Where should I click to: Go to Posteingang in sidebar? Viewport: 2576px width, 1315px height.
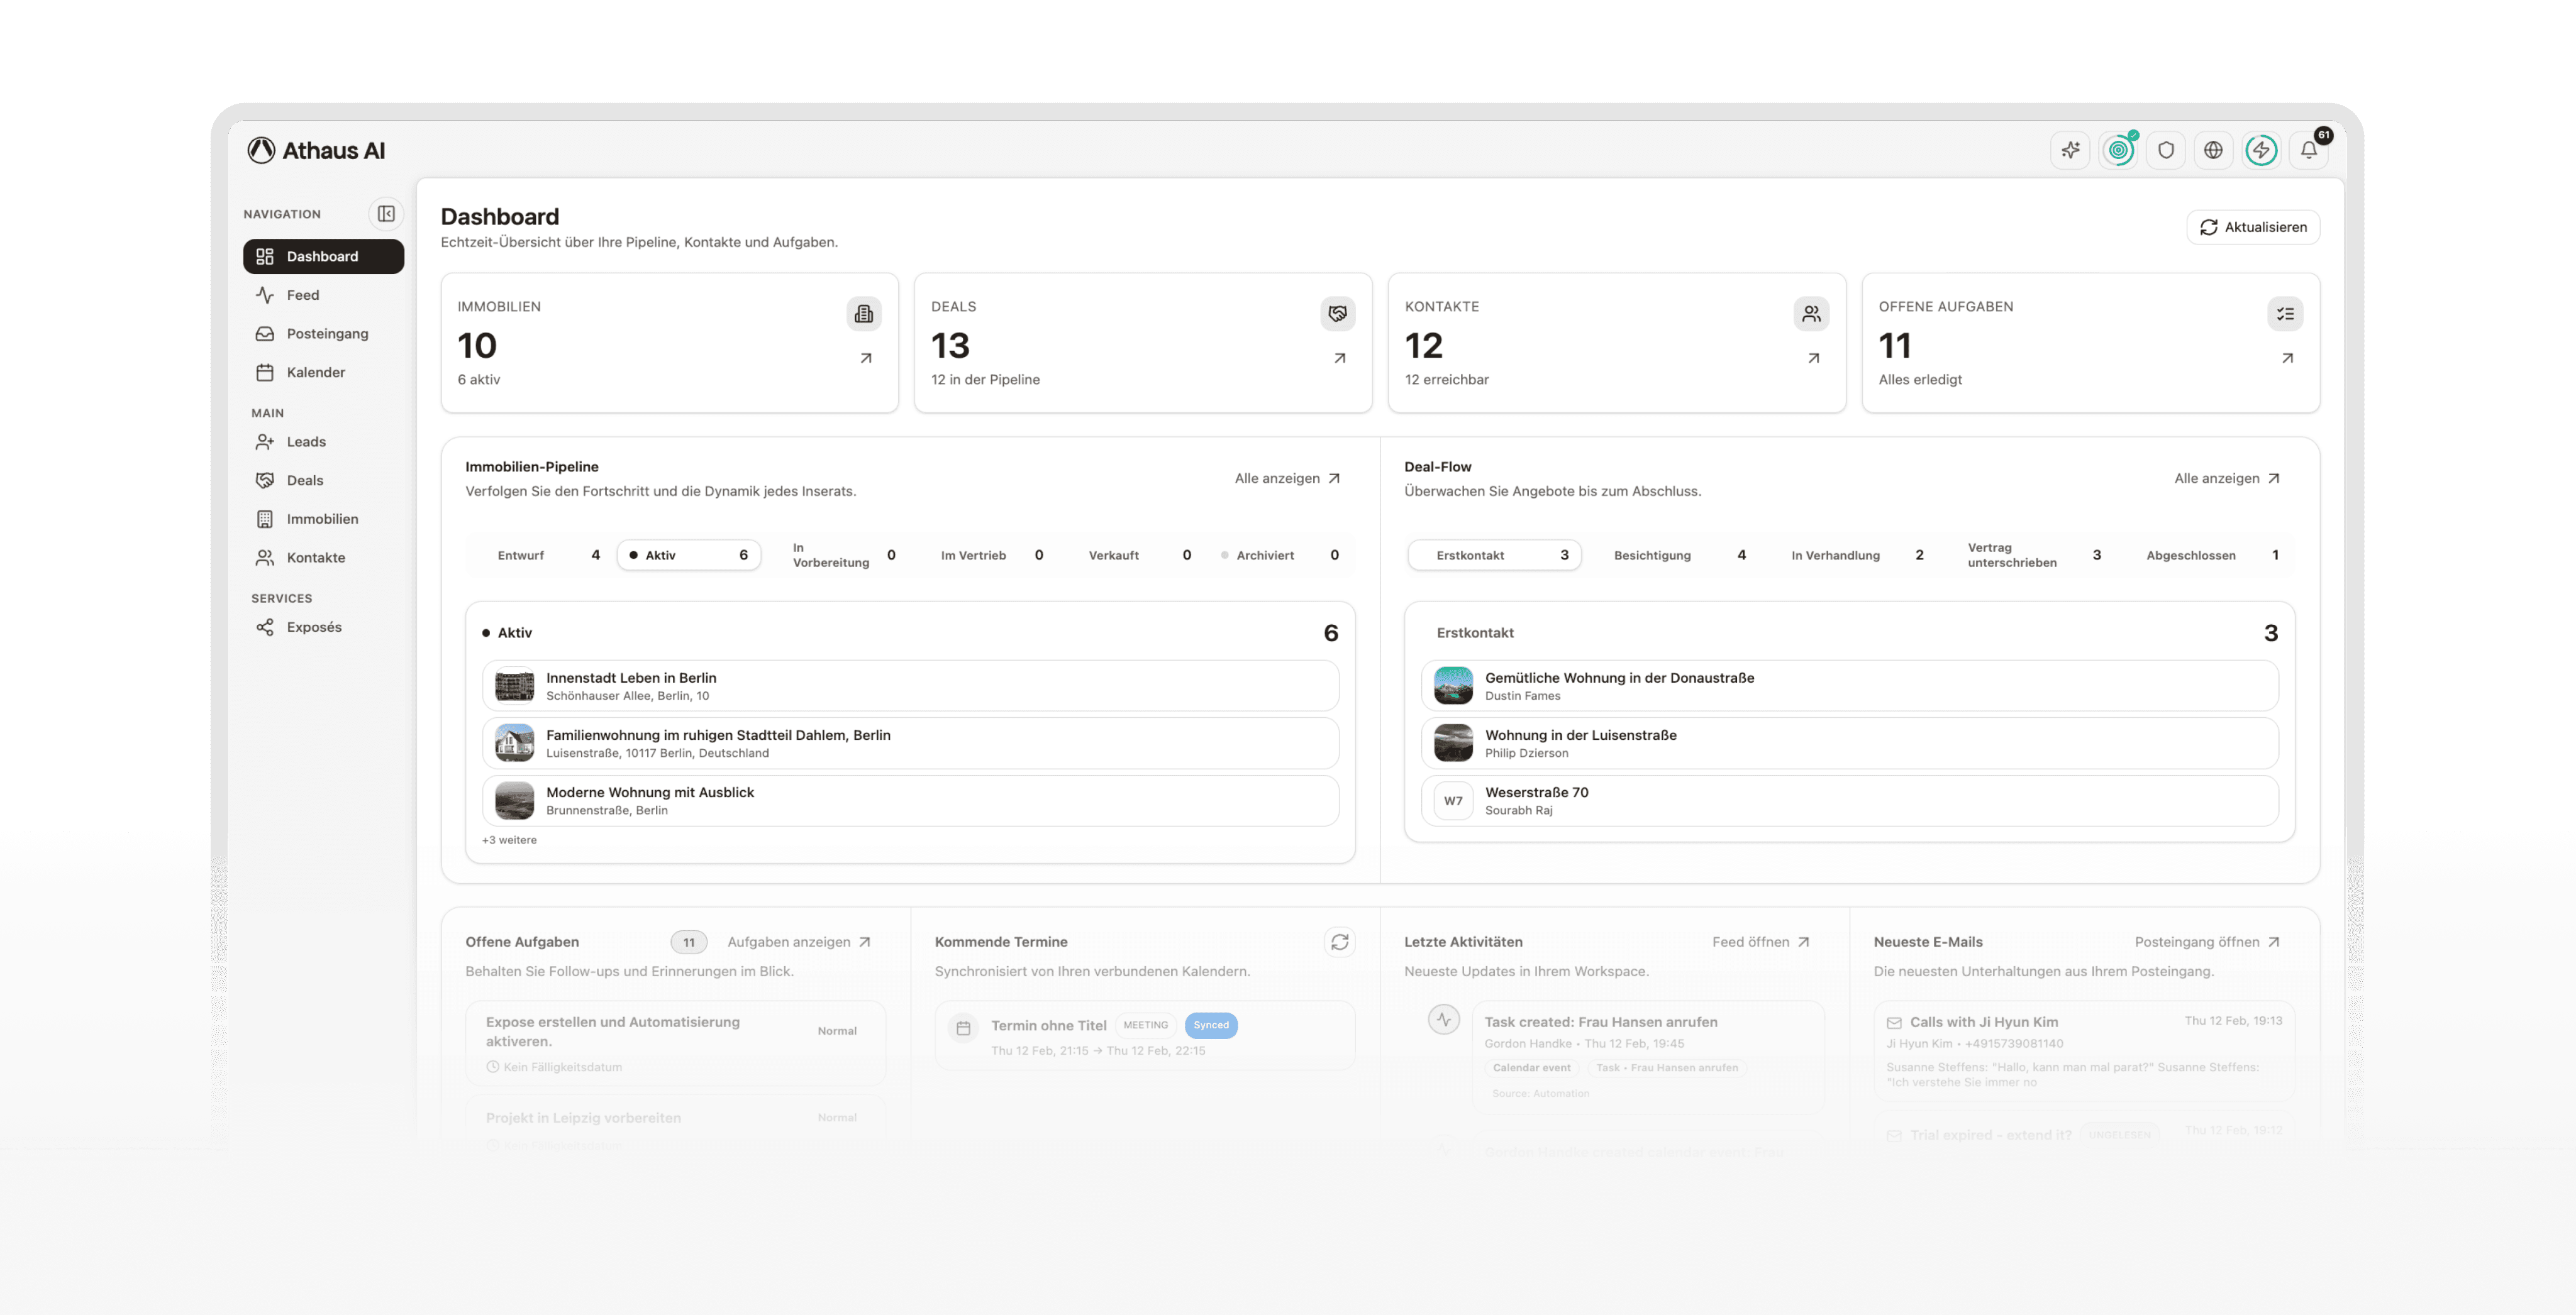coord(327,334)
